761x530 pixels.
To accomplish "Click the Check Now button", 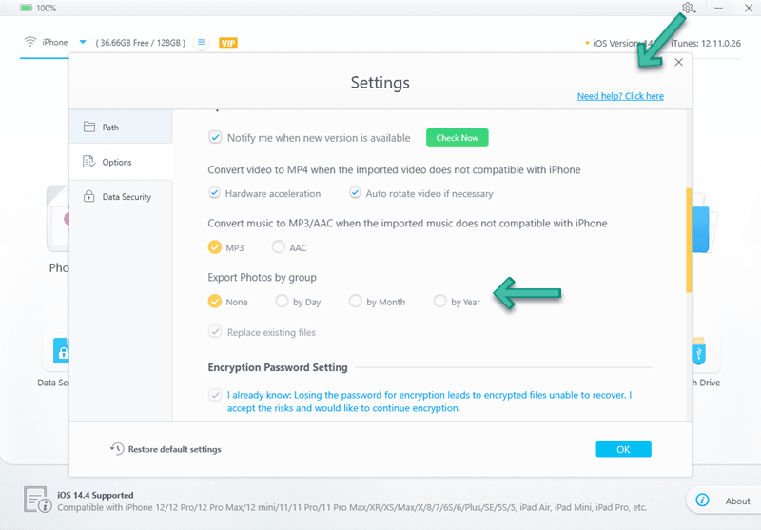I will coord(458,137).
